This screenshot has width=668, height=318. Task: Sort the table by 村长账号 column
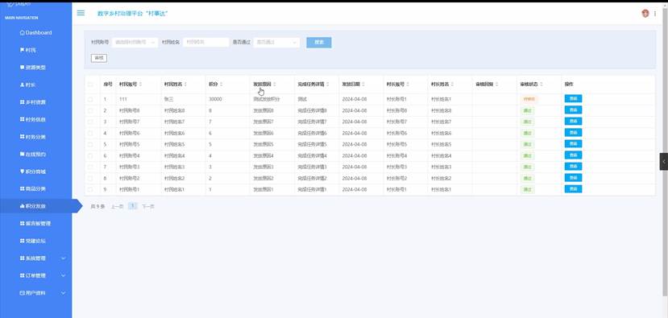click(x=408, y=85)
